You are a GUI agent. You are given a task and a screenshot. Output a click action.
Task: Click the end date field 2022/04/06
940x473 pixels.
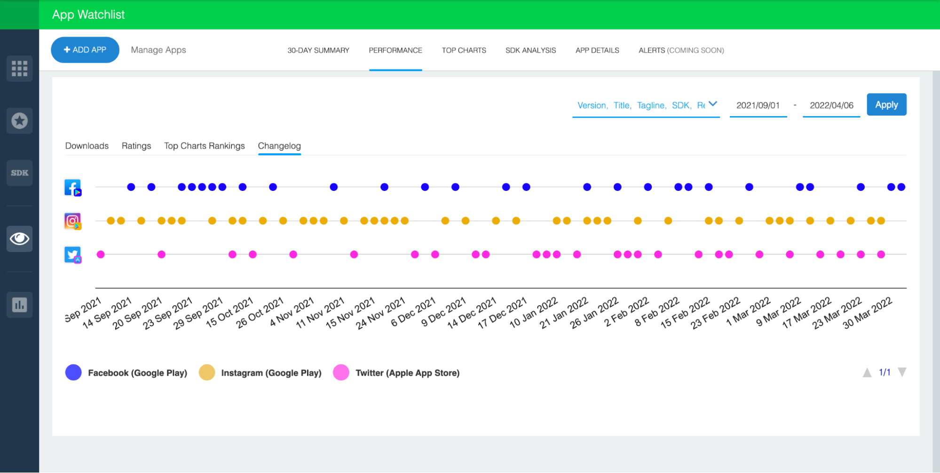click(831, 105)
